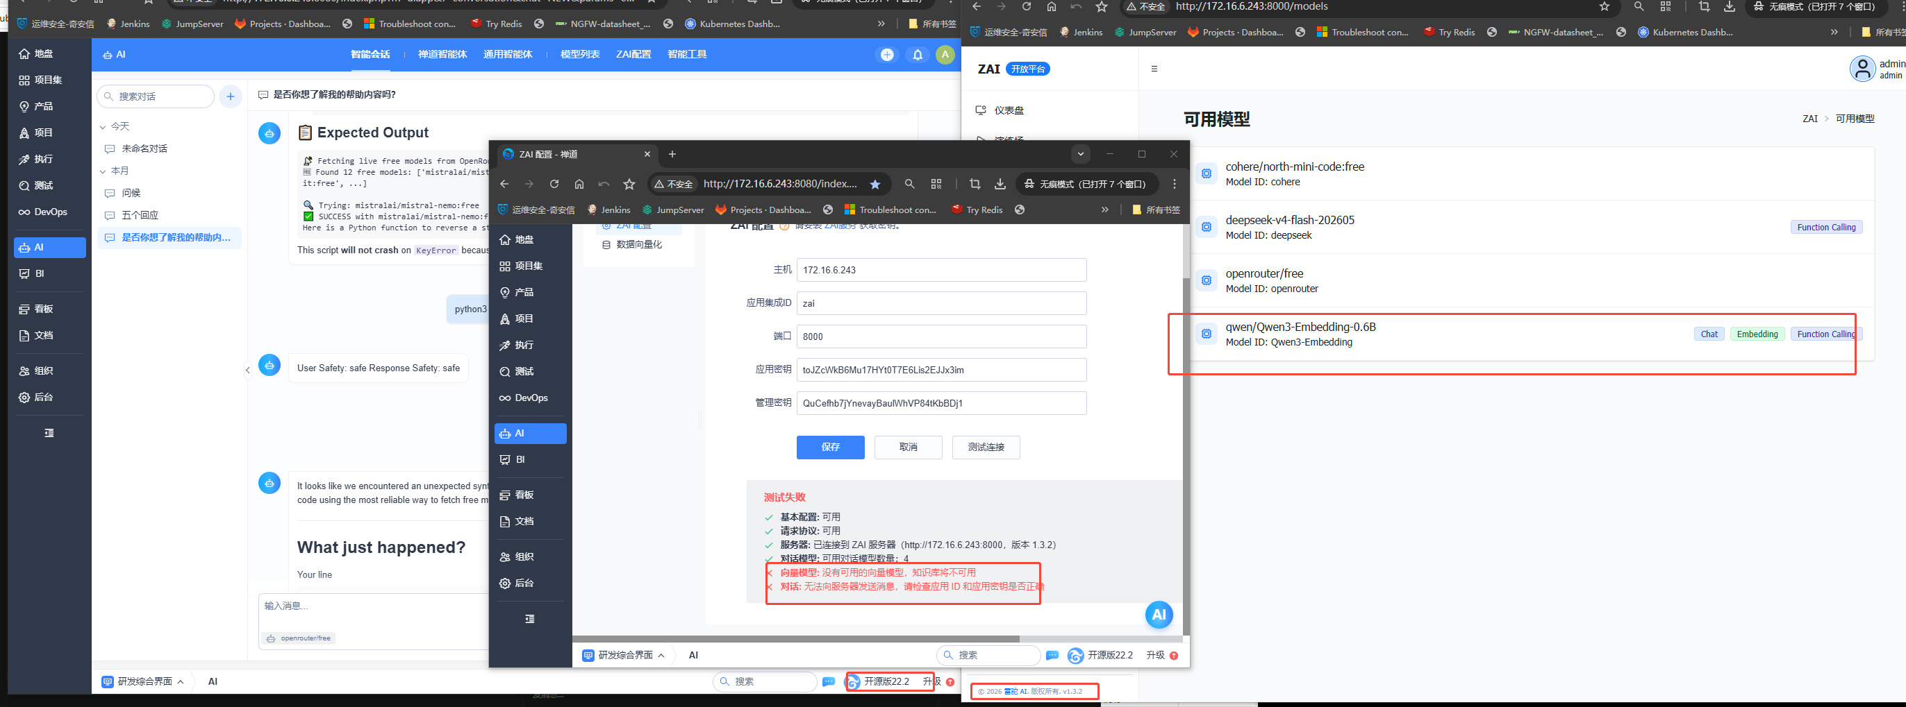Focus the 主机 input field showing 172.16.6.243
The width and height of the screenshot is (1906, 707).
click(941, 270)
